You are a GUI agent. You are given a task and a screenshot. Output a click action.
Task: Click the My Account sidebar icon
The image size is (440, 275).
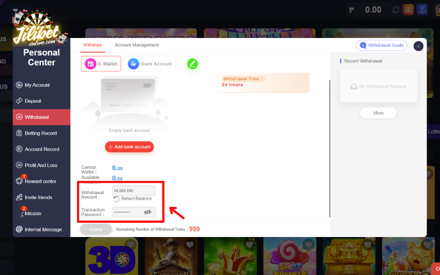[19, 85]
